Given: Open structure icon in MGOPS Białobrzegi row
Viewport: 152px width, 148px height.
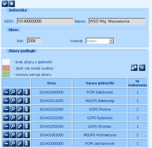Looking at the screenshot, I should pos(26,101).
